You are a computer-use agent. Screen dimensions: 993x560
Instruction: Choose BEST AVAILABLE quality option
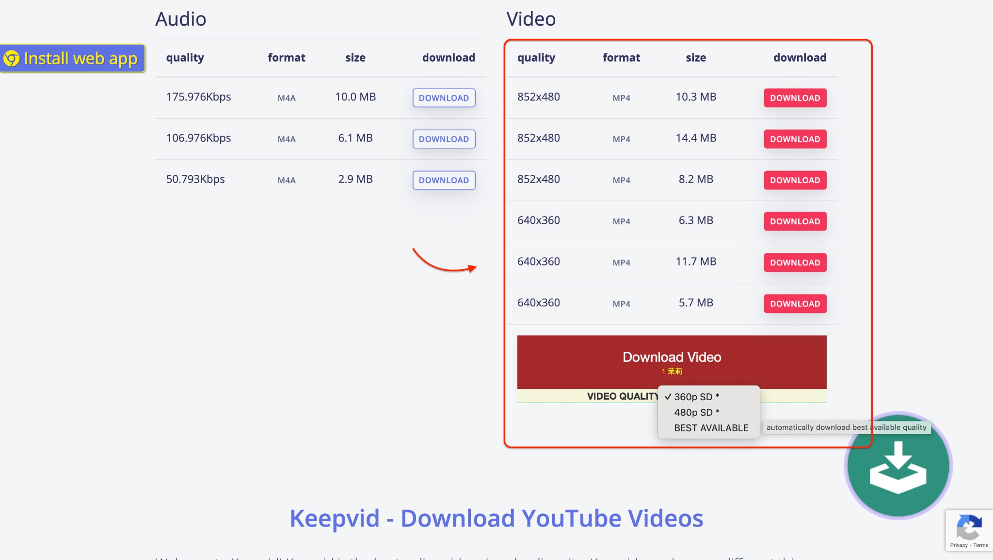[x=708, y=428]
